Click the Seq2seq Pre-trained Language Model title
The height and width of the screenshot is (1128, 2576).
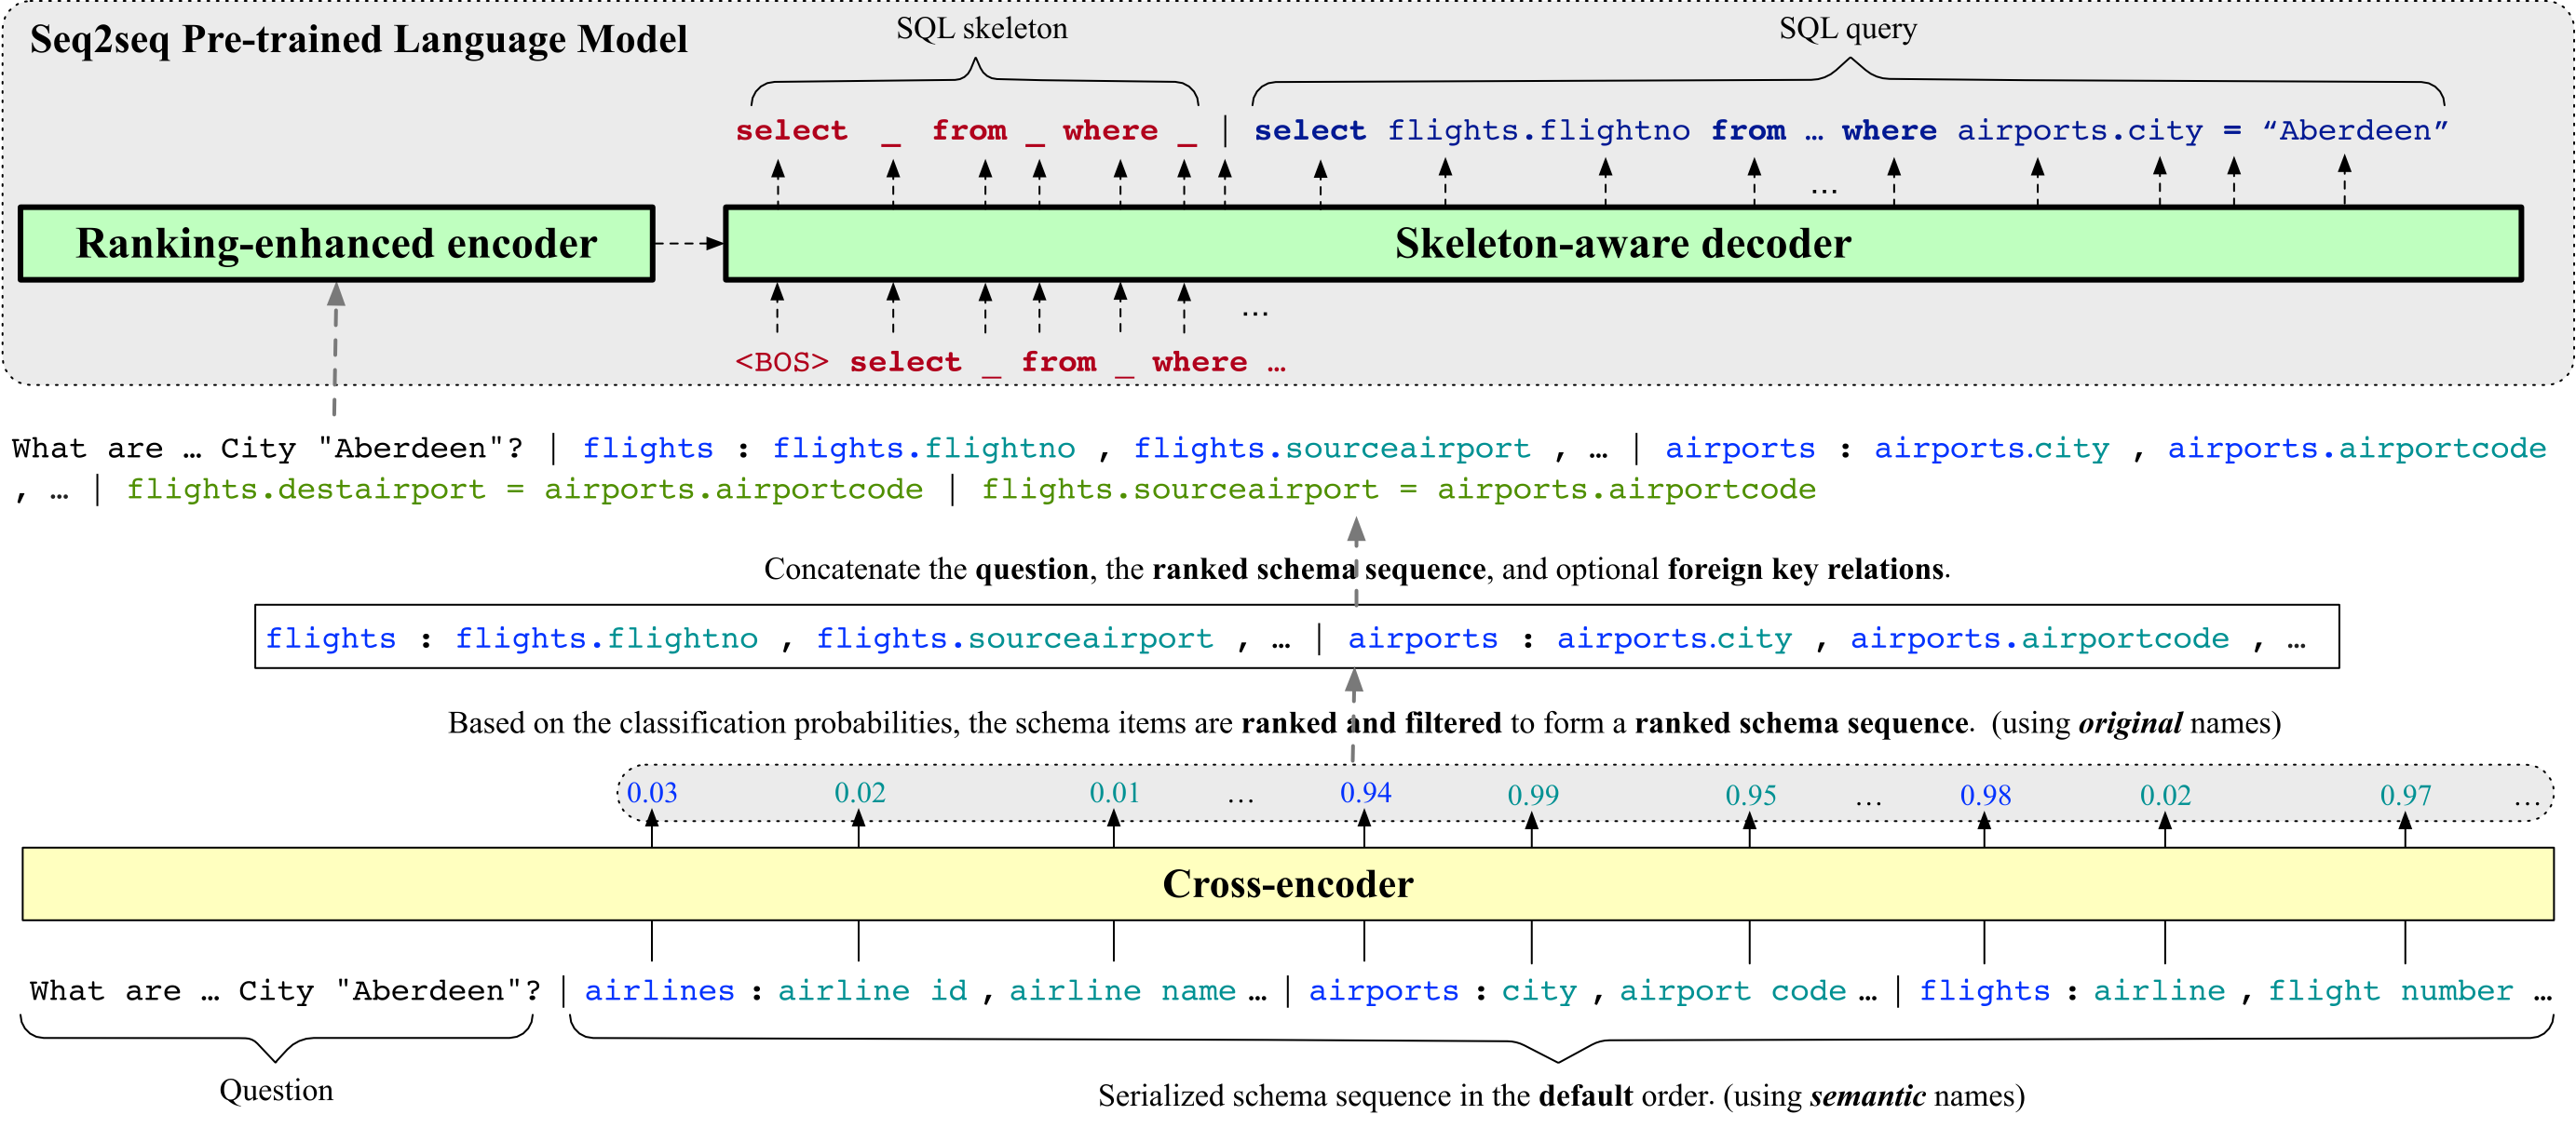[x=358, y=40]
